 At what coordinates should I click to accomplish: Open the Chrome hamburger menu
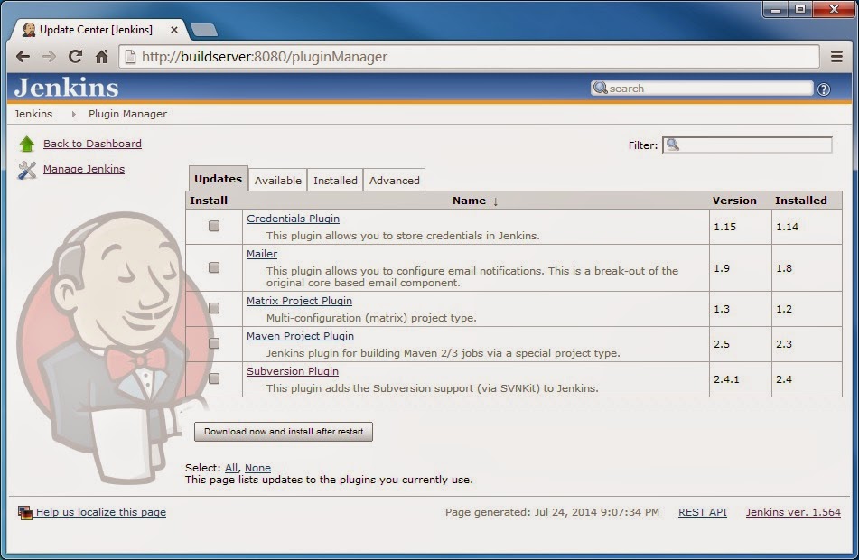coord(836,56)
